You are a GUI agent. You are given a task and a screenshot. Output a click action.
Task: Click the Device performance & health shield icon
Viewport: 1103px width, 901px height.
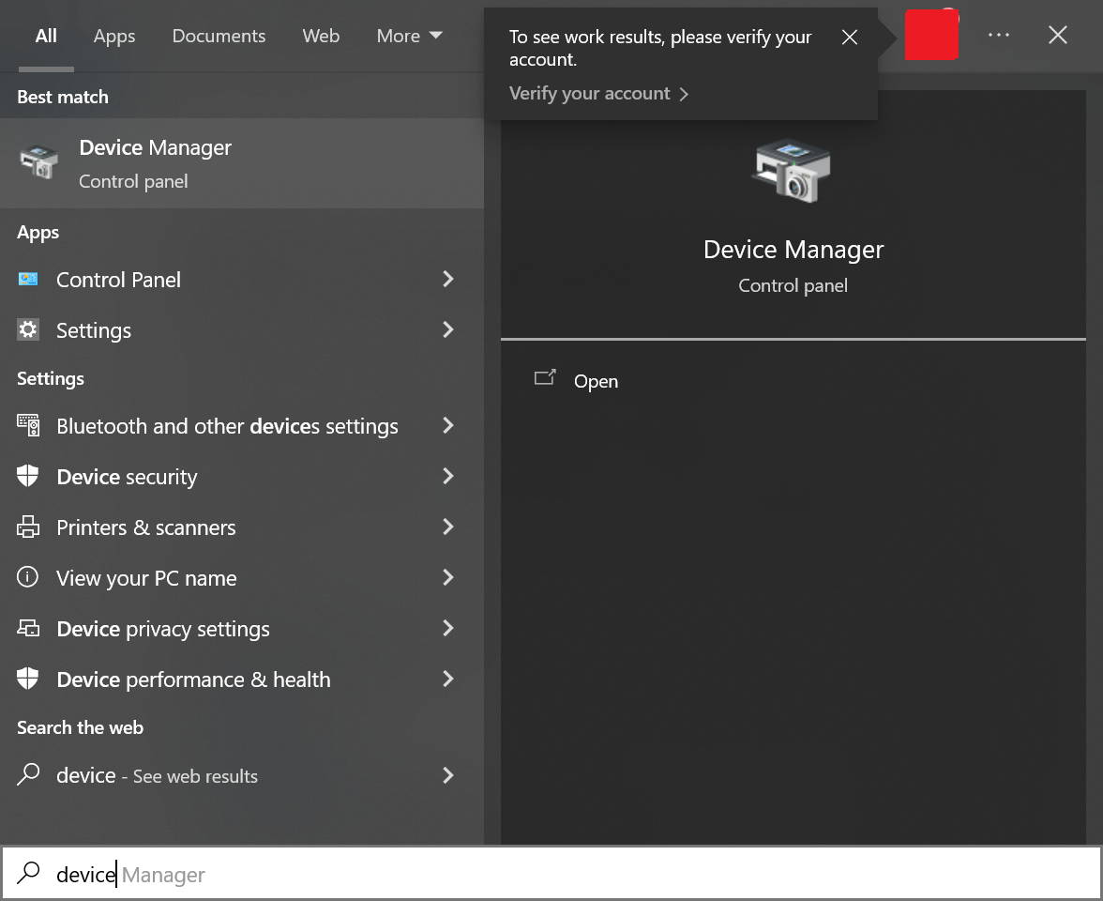[x=28, y=679]
